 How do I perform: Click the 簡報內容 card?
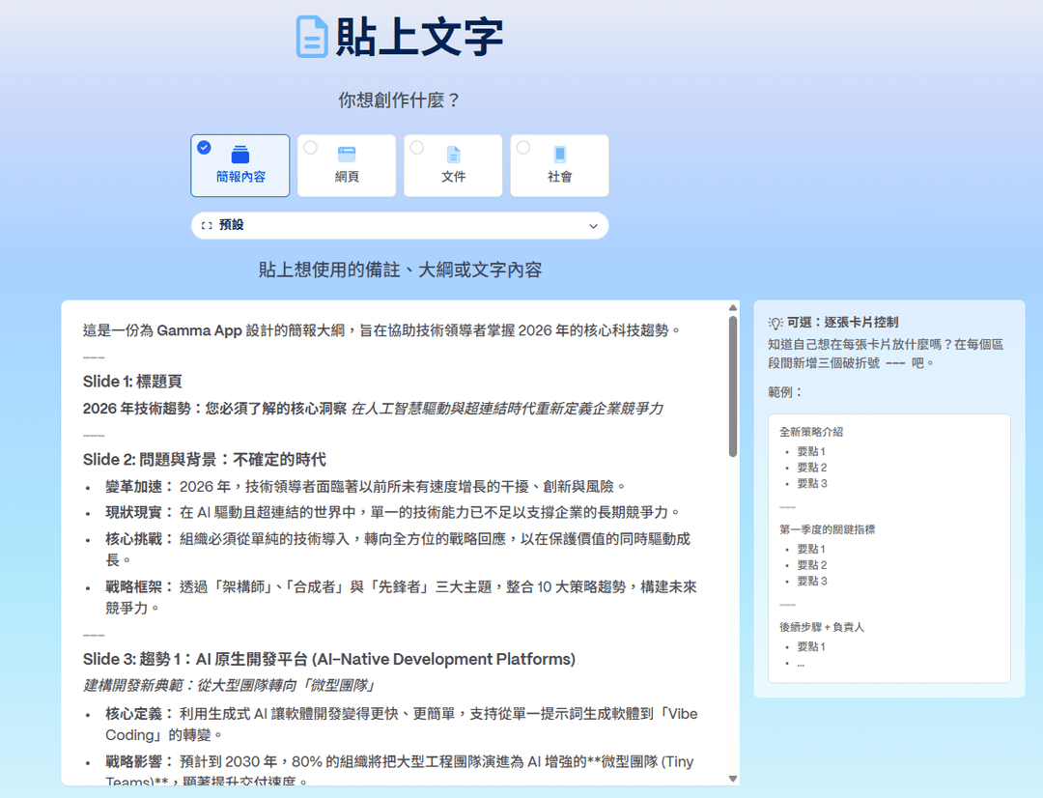[240, 165]
